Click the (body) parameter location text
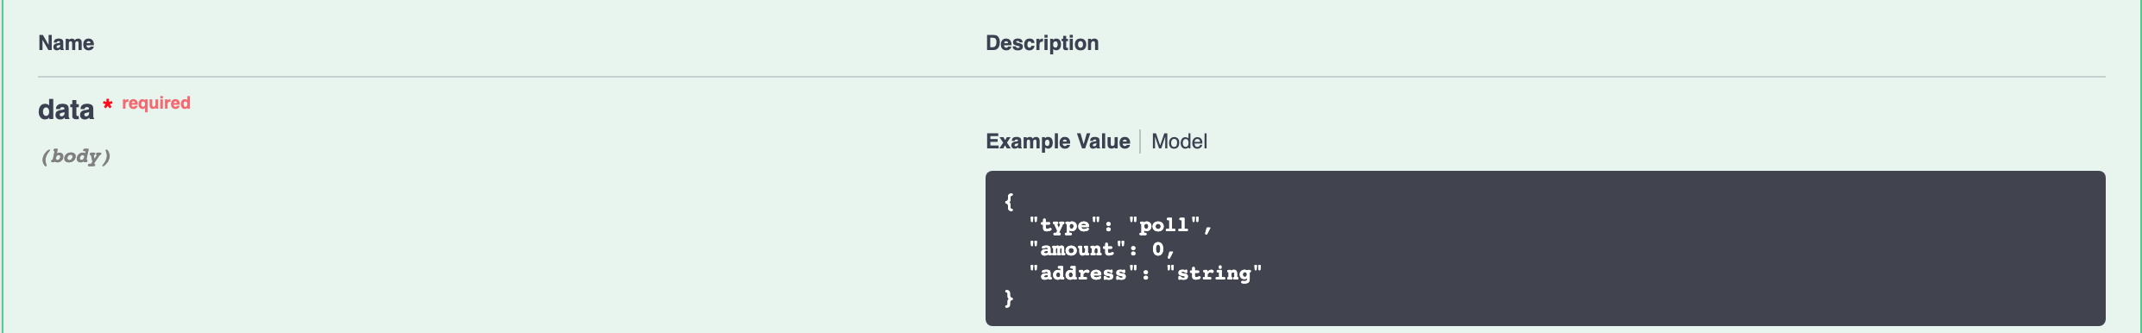Screen dimensions: 2142x333 76,156
